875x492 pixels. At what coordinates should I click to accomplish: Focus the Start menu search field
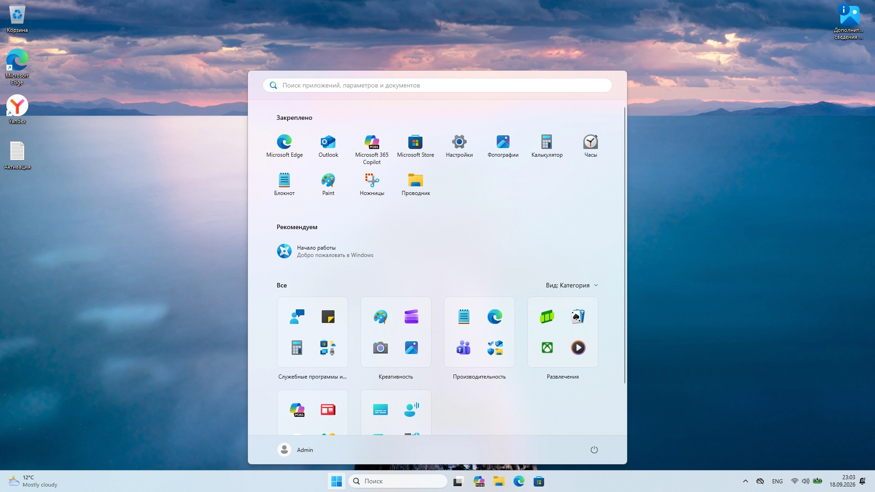pos(437,85)
